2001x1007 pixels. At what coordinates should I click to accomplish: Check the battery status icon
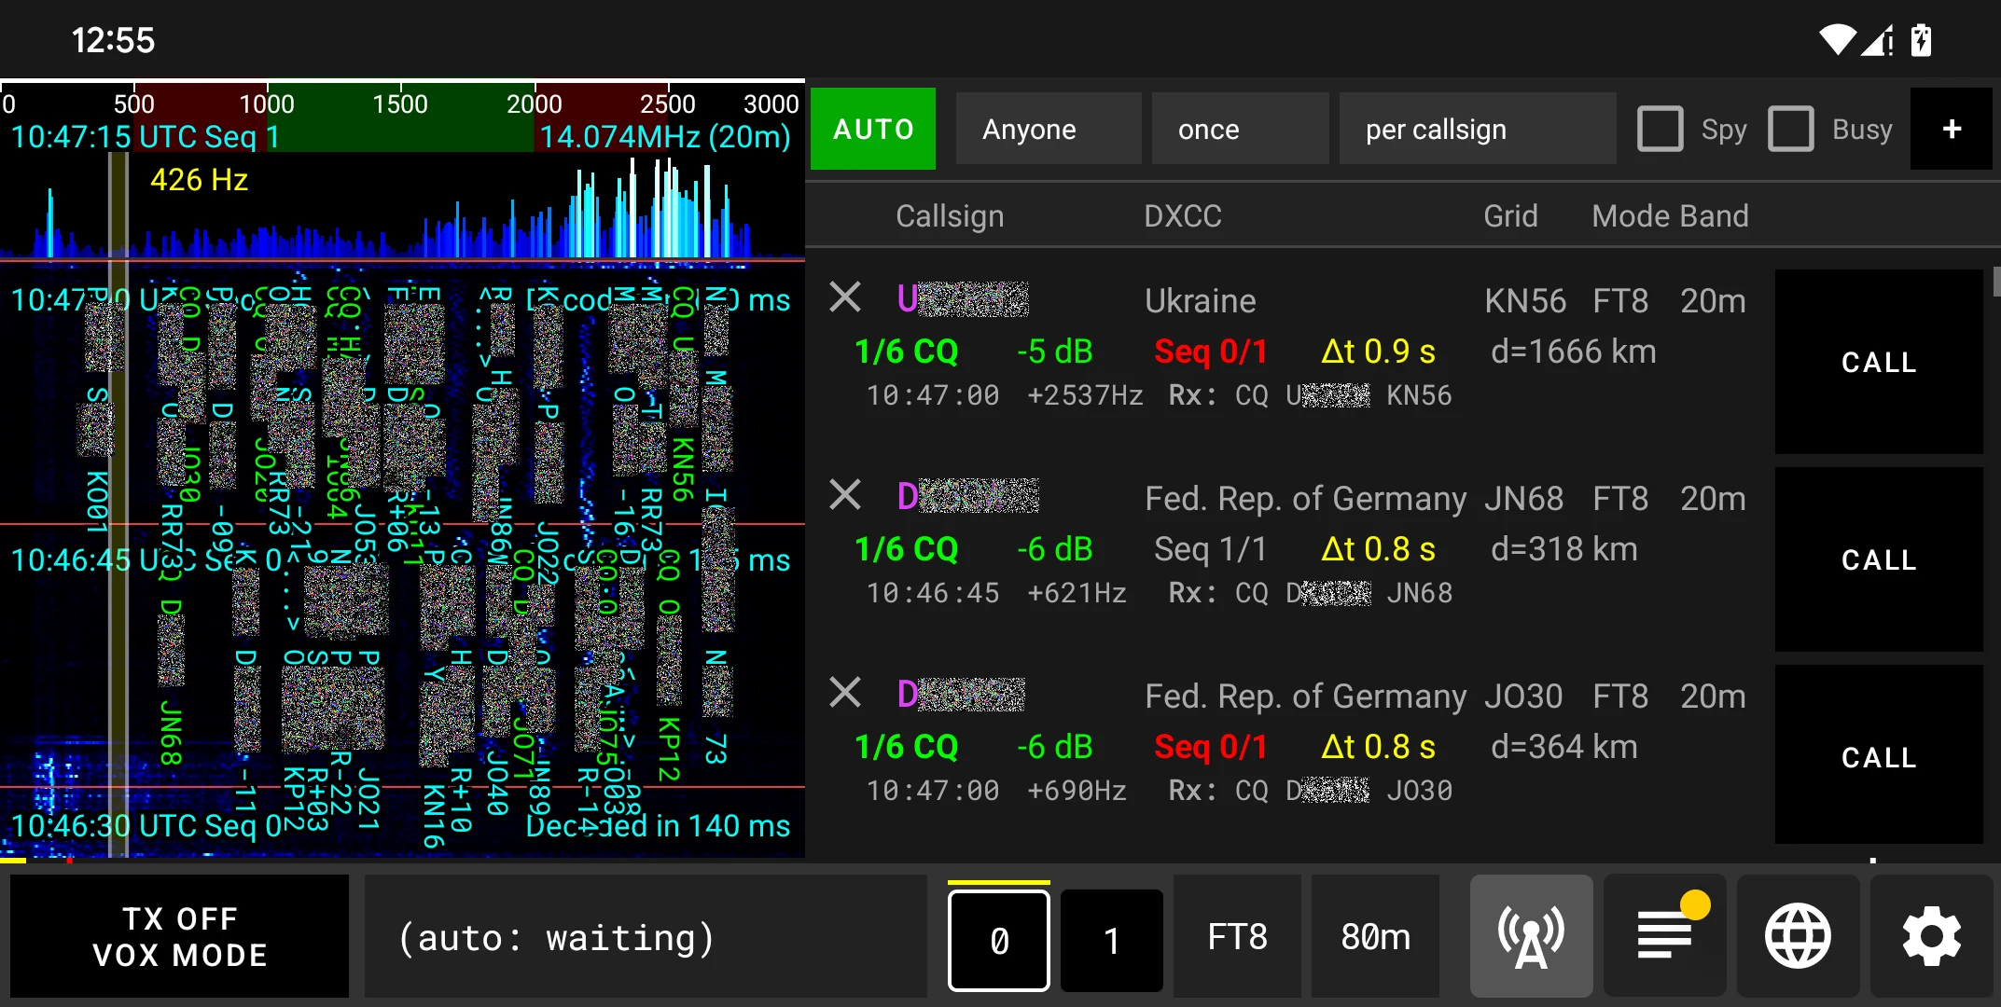(1922, 40)
